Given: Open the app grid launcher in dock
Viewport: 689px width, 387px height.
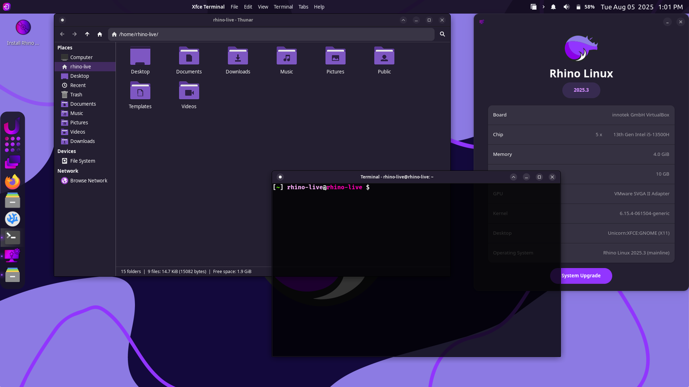Looking at the screenshot, I should pyautogui.click(x=13, y=144).
